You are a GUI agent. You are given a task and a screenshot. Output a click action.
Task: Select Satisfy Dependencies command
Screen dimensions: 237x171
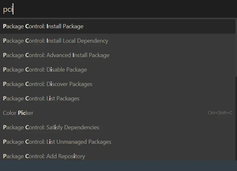click(x=51, y=127)
